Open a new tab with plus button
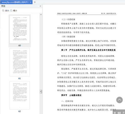The image size is (125, 114). click(35, 2)
